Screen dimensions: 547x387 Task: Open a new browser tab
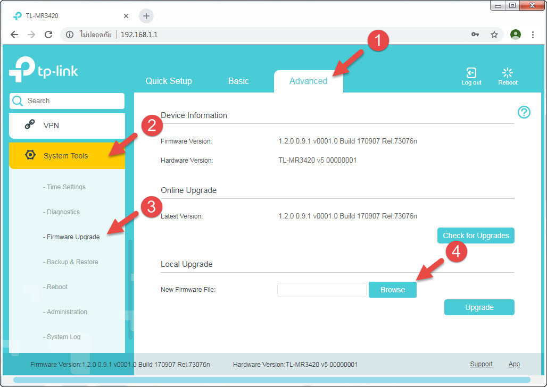coord(146,16)
